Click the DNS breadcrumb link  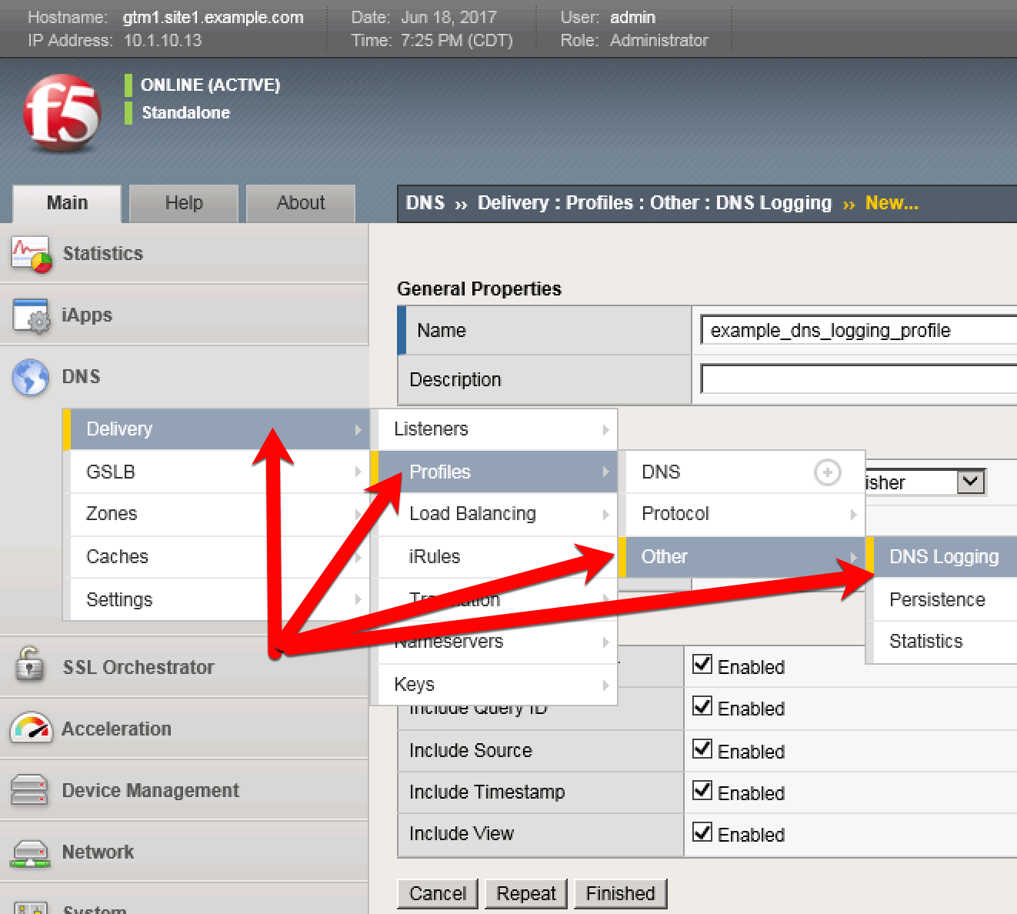click(425, 203)
